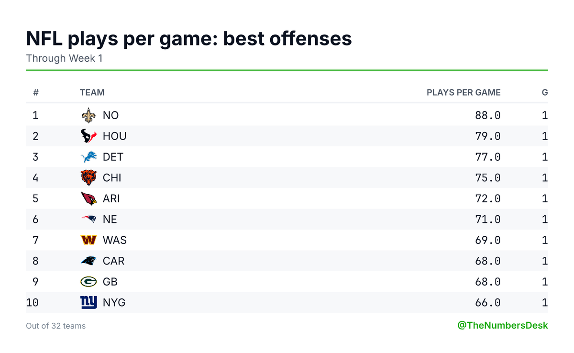Image resolution: width=574 pixels, height=353 pixels.
Task: Click the HOU team name
Action: click(115, 136)
